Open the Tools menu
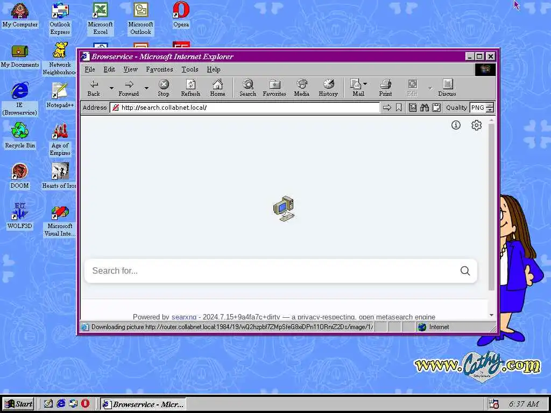The image size is (551, 413). click(x=190, y=69)
